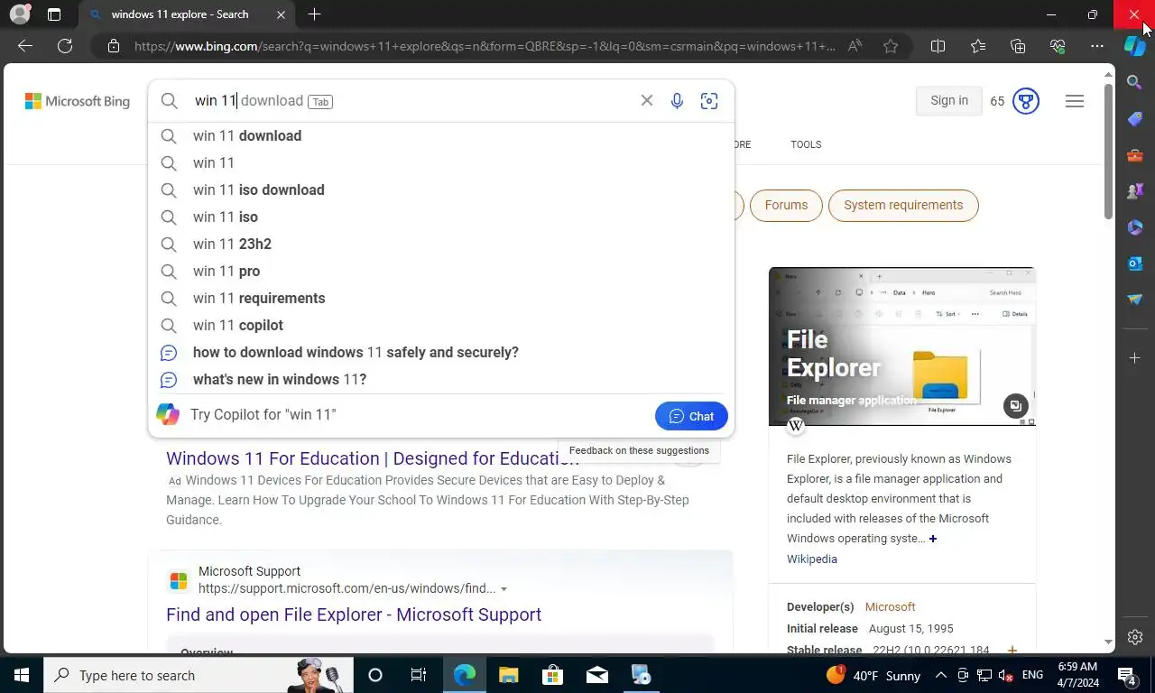Ask 'what's new in windows 11?'
The image size is (1155, 693).
pos(440,379)
